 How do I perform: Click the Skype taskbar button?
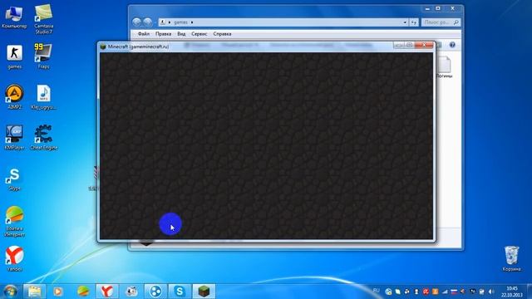coord(180,292)
